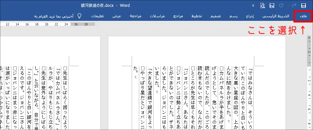Image resolution: width=313 pixels, height=130 pixels.
Task: Select the رسم (Draw) tab
Action: coord(233,16)
